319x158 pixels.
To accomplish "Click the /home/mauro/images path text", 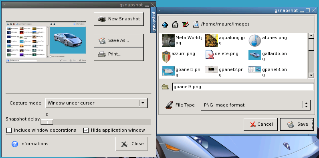I will tap(225, 24).
